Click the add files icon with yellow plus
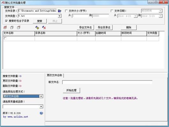Screen dimensions: 169x127 pyautogui.click(x=37, y=28)
